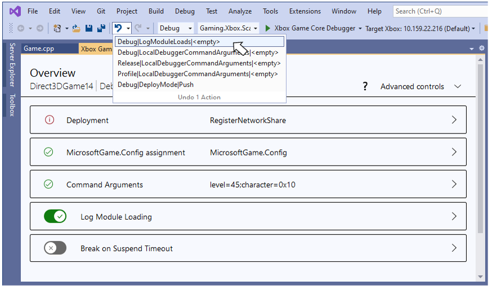This screenshot has width=492, height=289.
Task: Turn off Log Module Loading switch
Action: pyautogui.click(x=55, y=216)
